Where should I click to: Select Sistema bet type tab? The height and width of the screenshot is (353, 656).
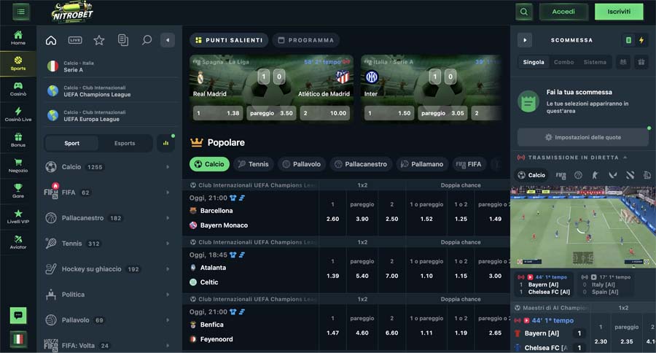(595, 62)
